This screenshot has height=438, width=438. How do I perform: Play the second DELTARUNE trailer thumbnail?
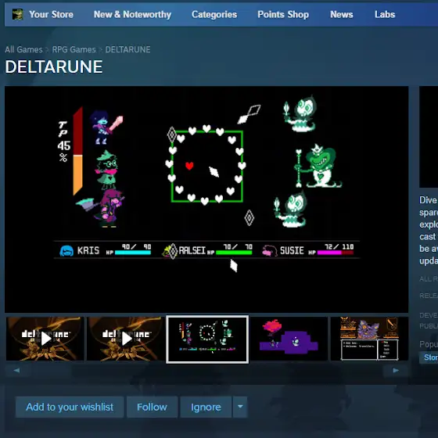[126, 339]
